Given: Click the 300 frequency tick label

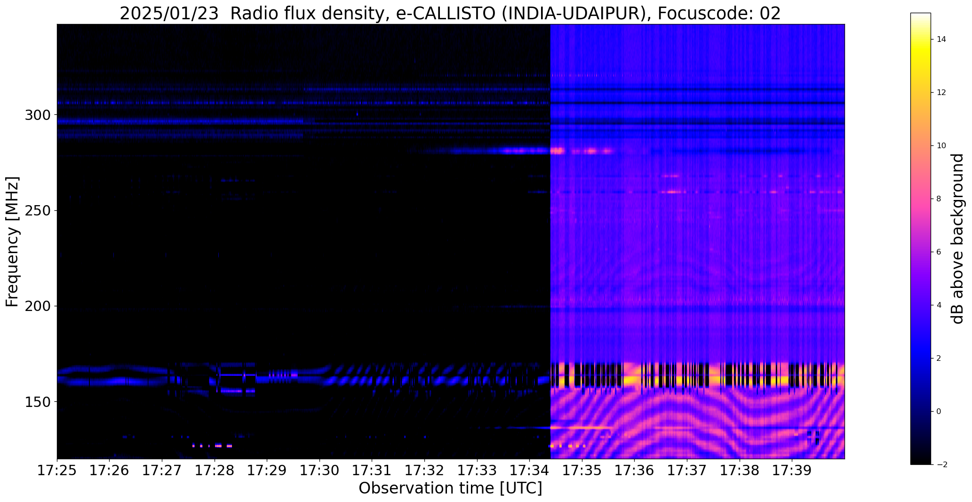Looking at the screenshot, I should coord(37,115).
